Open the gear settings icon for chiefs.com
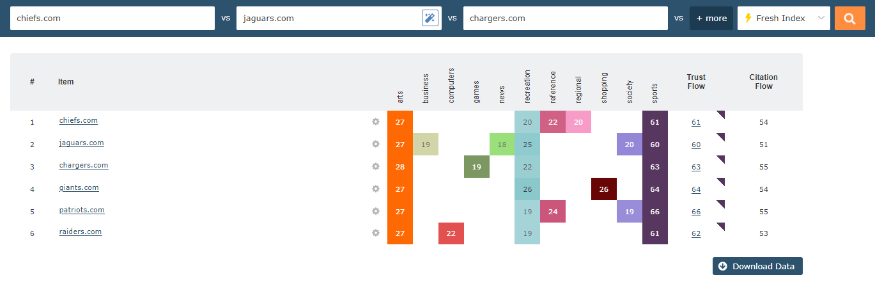Viewport: 875px width, 291px height. (376, 122)
